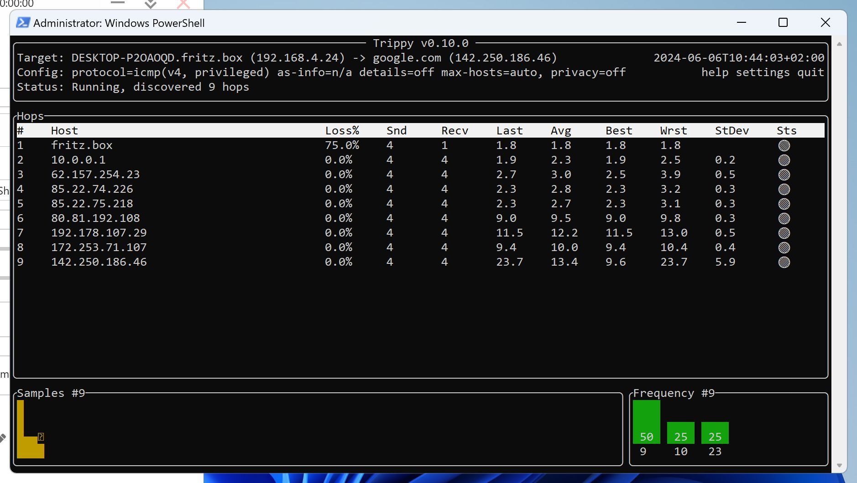857x483 pixels.
Task: Click the quit shortcut text
Action: (811, 72)
